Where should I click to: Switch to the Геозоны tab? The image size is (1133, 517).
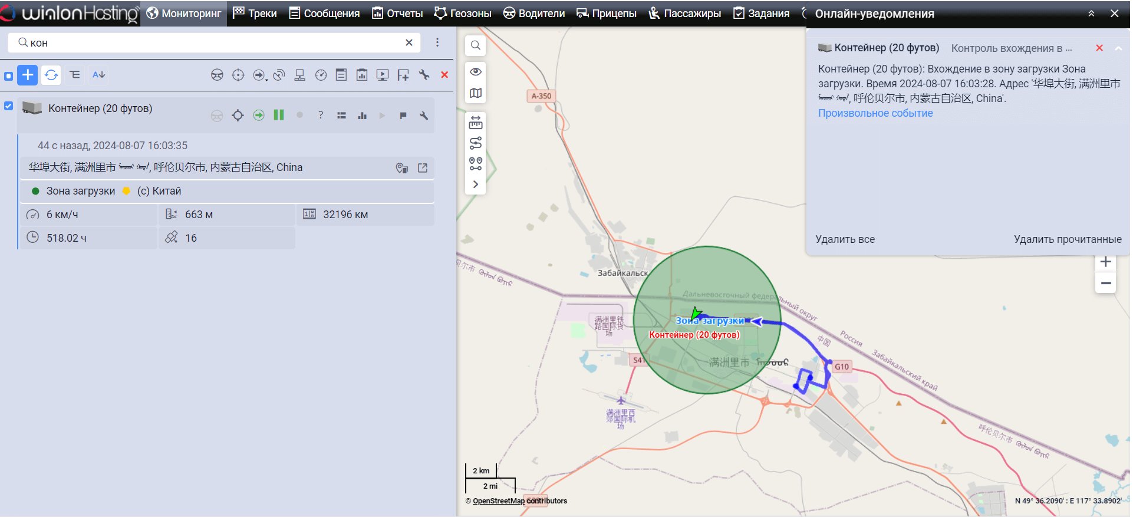pos(463,14)
